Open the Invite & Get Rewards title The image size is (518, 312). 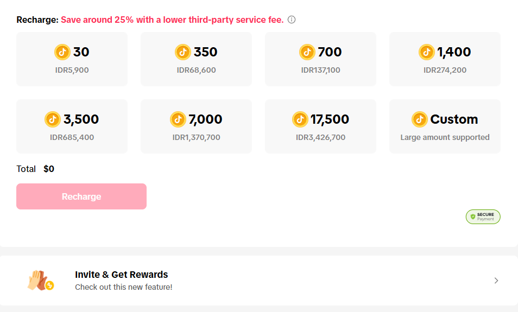point(122,275)
